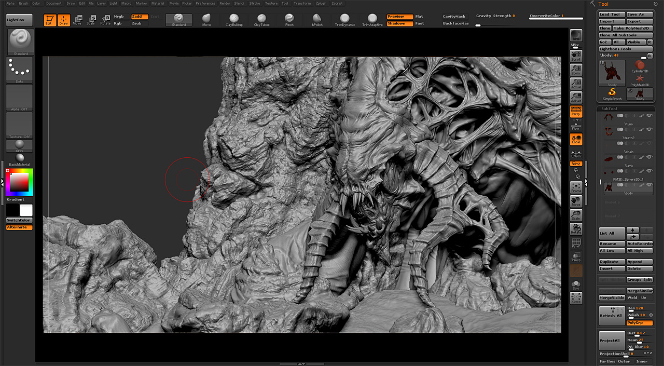664x366 pixels.
Task: Open the Preferences menu
Action: (205, 3)
